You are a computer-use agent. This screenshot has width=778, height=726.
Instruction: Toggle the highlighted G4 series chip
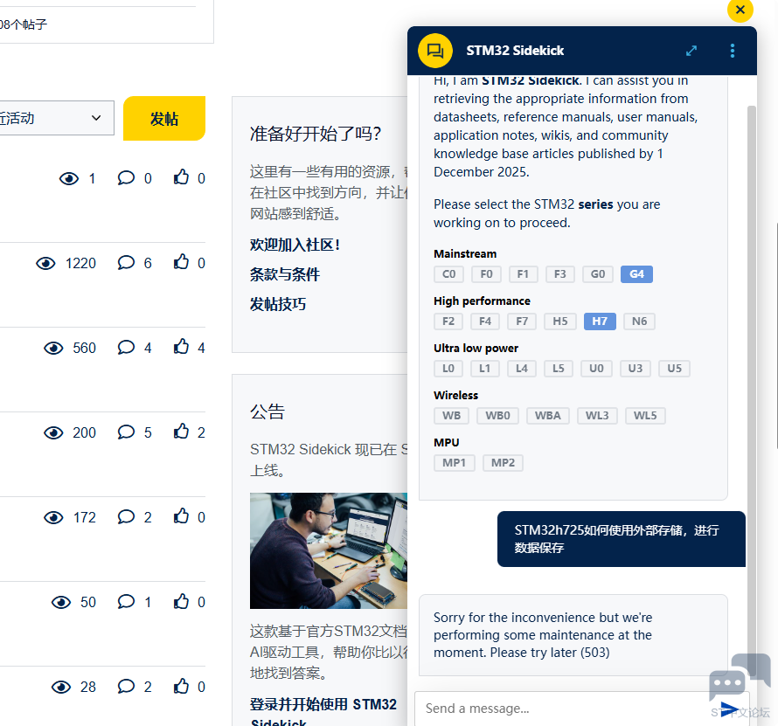(x=636, y=274)
